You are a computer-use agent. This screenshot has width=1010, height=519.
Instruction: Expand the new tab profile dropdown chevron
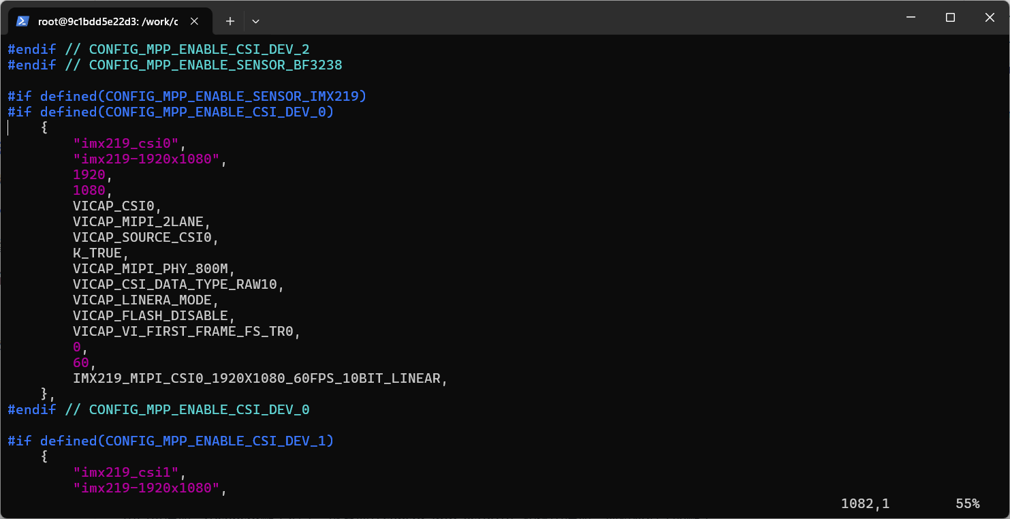pyautogui.click(x=255, y=21)
